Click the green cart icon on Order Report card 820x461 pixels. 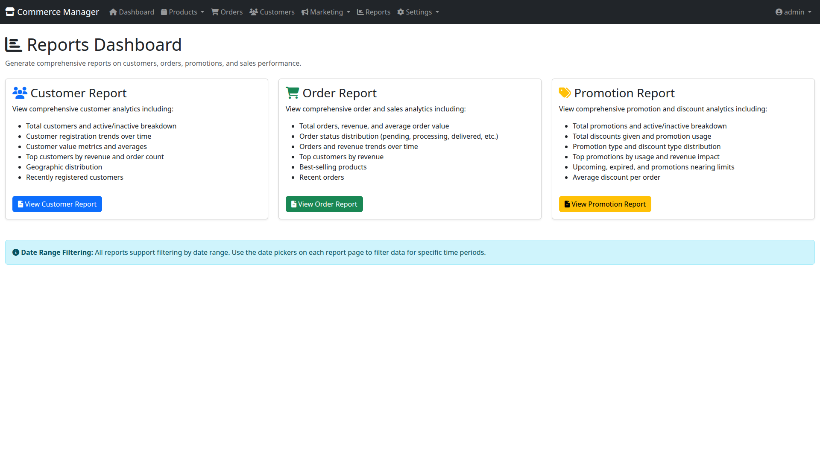292,92
